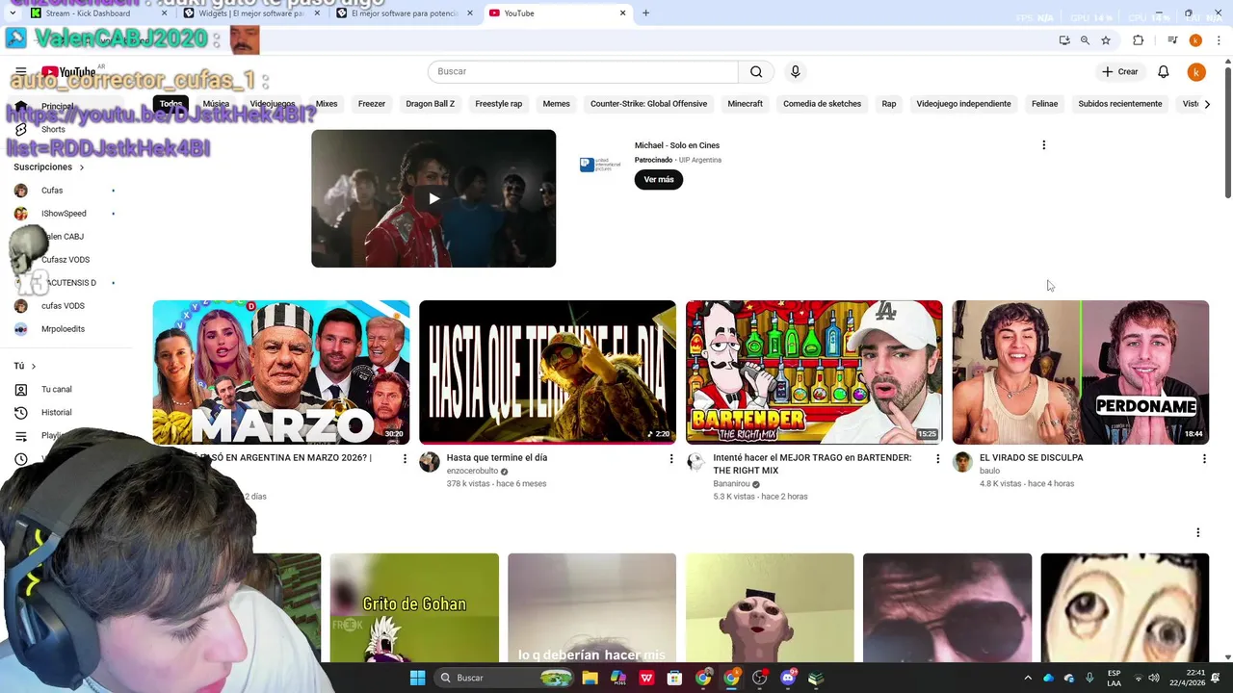Select the Counter-Strike: Global Offensive chip

[648, 104]
